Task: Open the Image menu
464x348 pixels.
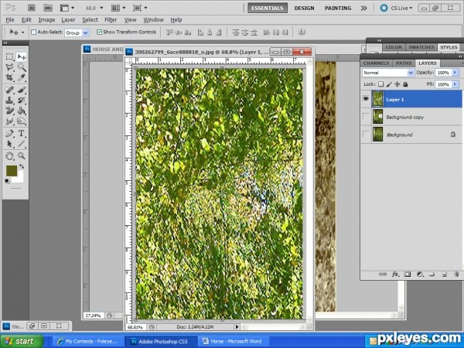Action: (x=46, y=20)
